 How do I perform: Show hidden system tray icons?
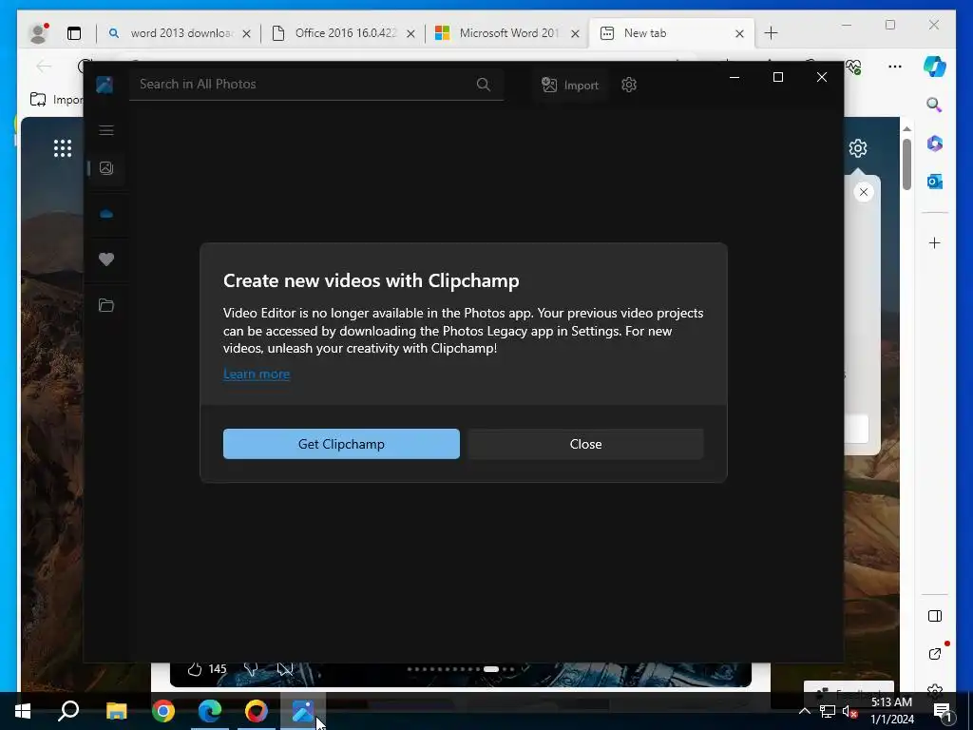[804, 711]
